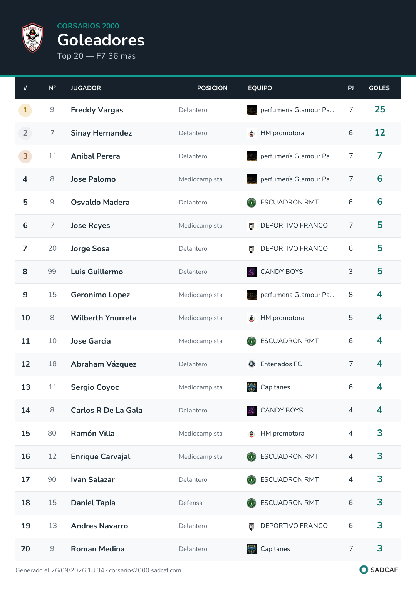Viewport: 416px width, 590px height.
Task: Click Freddy Vargas's 25 goals value
Action: tap(380, 110)
